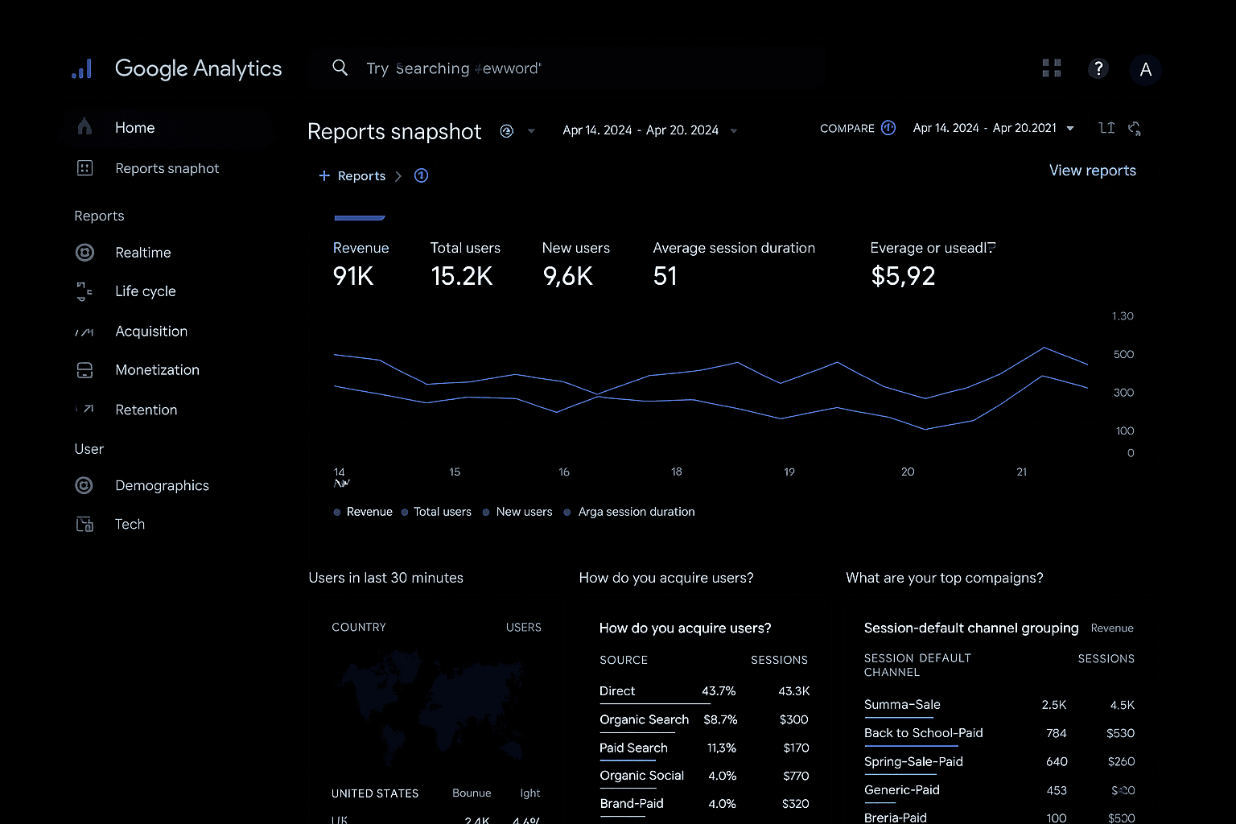Click the View reports link

1092,170
